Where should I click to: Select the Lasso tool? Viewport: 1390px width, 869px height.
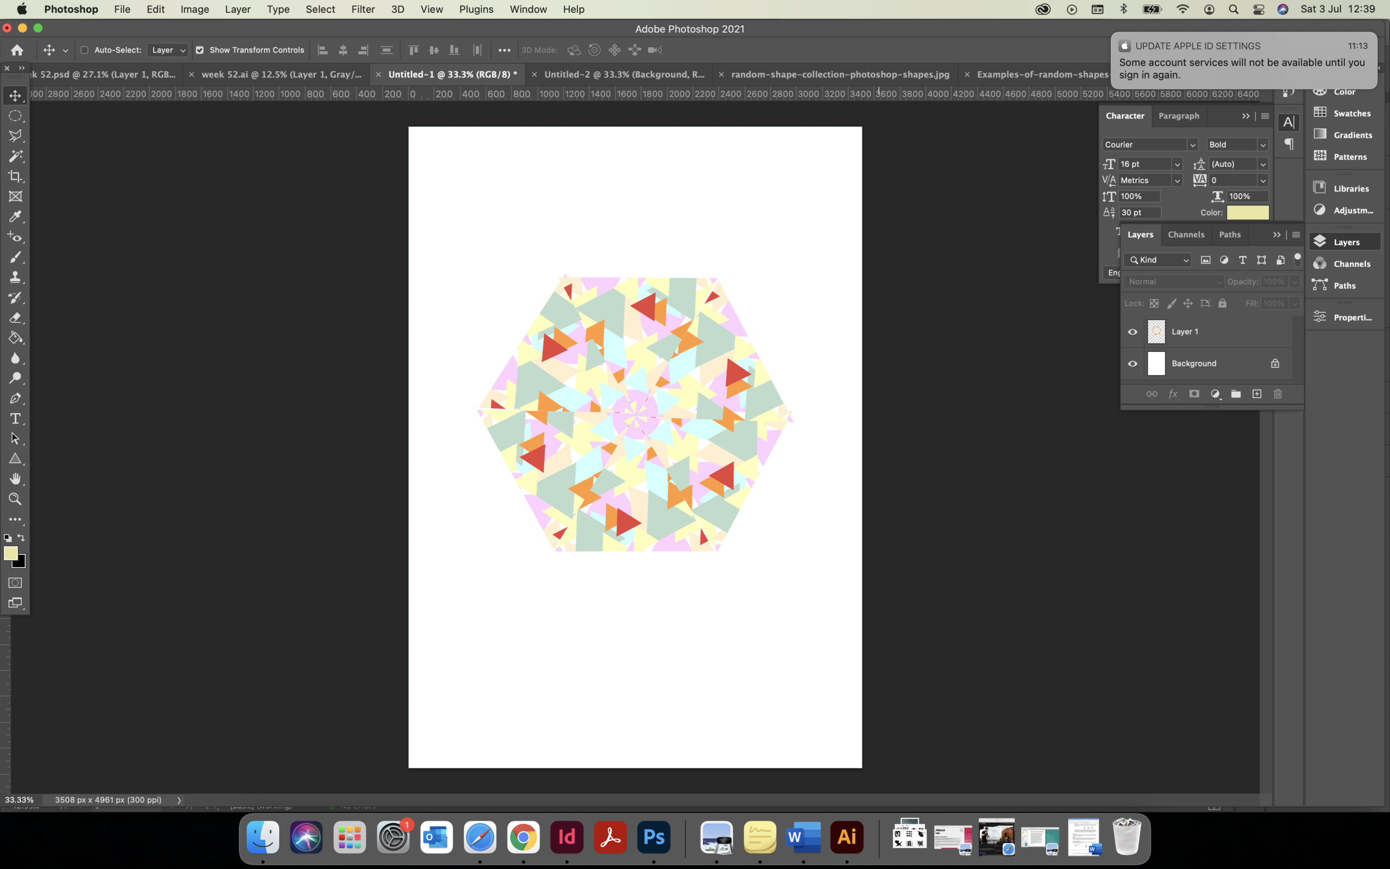[15, 135]
